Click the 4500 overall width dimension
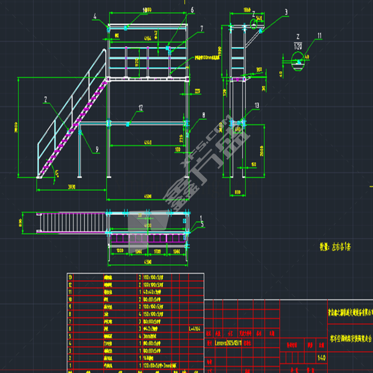 click(x=148, y=196)
